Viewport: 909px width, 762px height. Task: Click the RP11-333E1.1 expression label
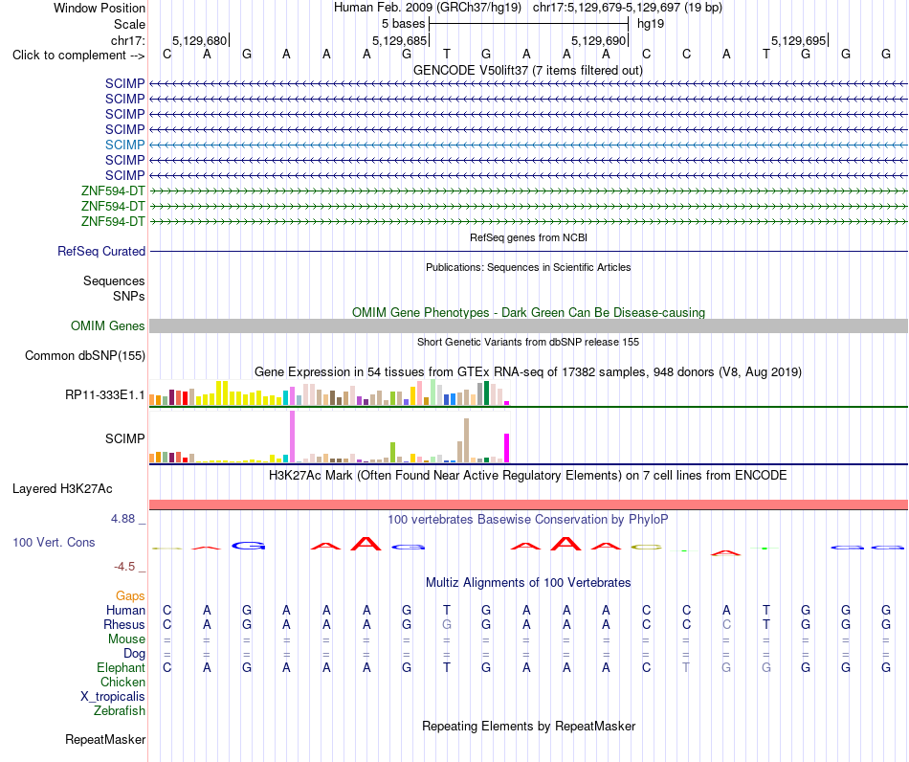(105, 395)
